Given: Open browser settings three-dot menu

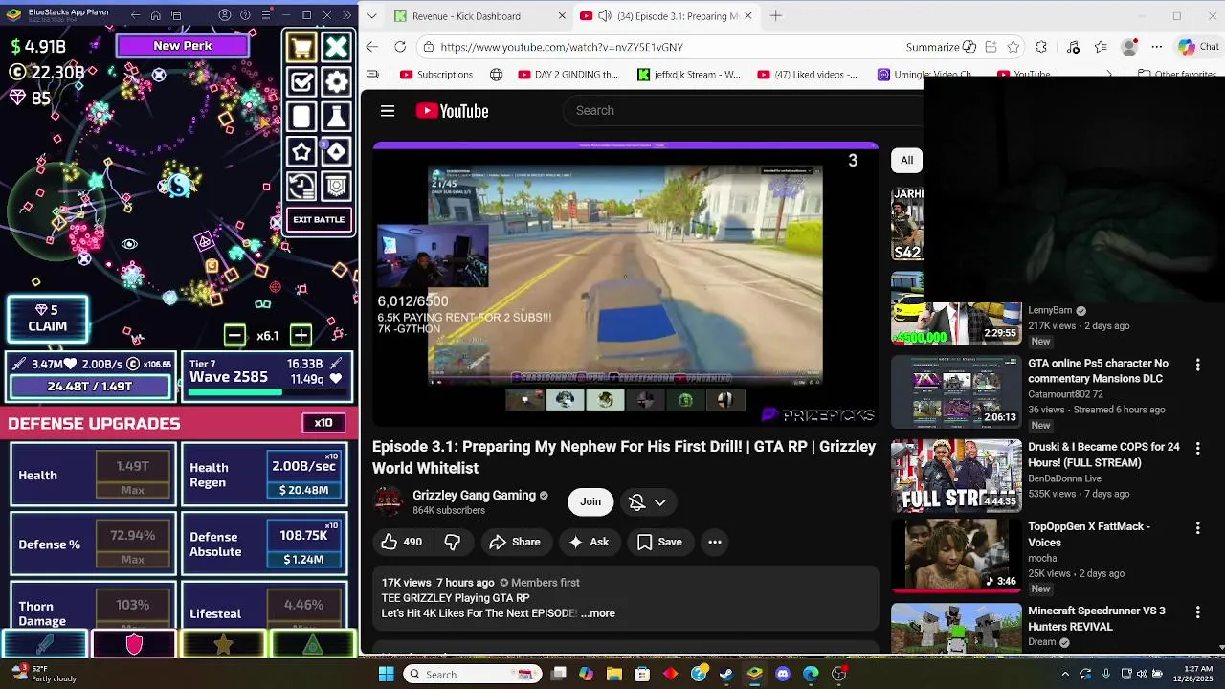Looking at the screenshot, I should (x=1157, y=47).
